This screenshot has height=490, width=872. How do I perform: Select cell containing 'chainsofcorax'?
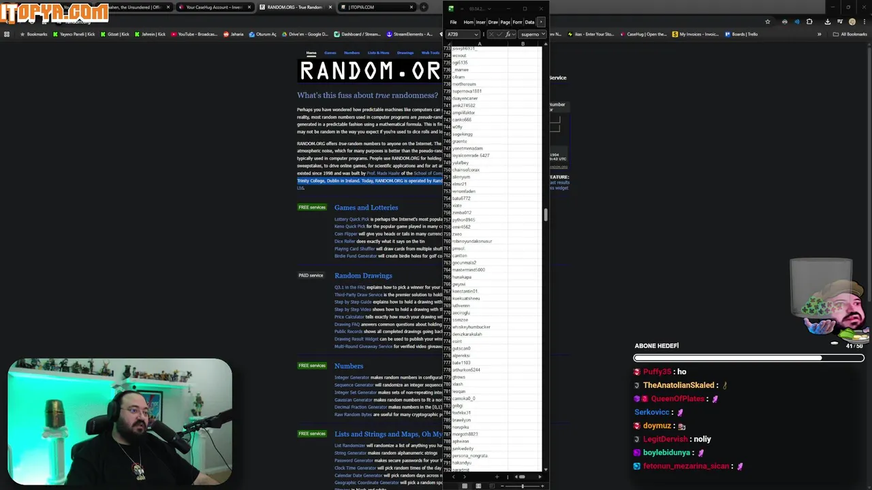coord(480,169)
